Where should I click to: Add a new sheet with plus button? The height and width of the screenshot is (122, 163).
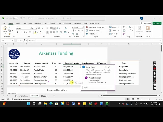(x=54, y=96)
